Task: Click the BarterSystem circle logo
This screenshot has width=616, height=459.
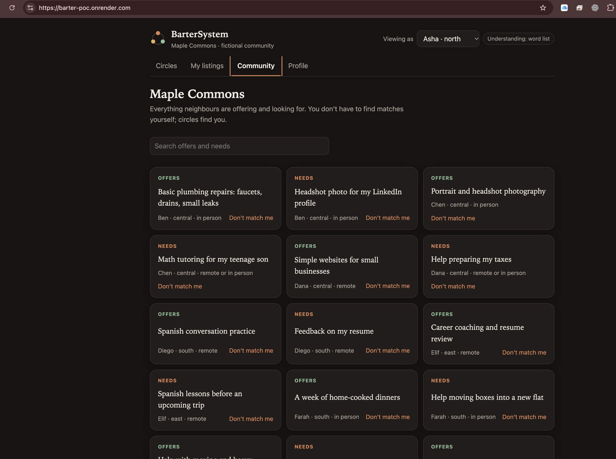Action: pyautogui.click(x=158, y=38)
